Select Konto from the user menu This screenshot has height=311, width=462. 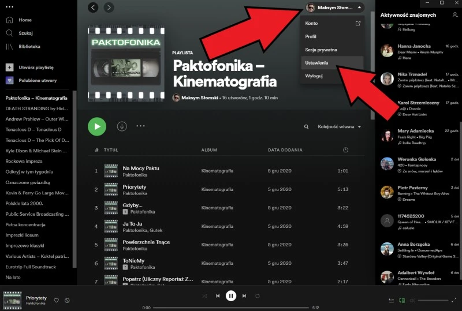332,23
